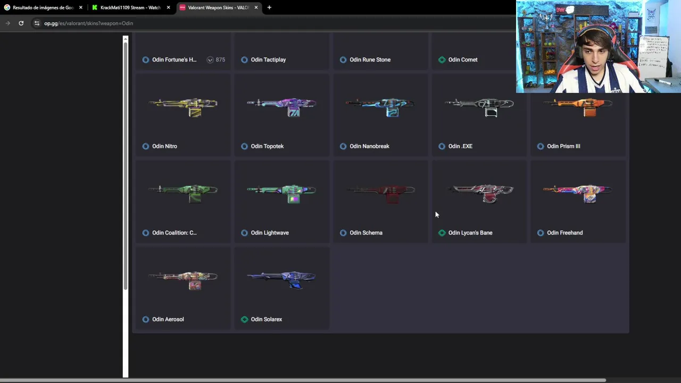The image size is (681, 383).
Task: Click the tier icon beside Odin Nanobreak
Action: tap(343, 146)
